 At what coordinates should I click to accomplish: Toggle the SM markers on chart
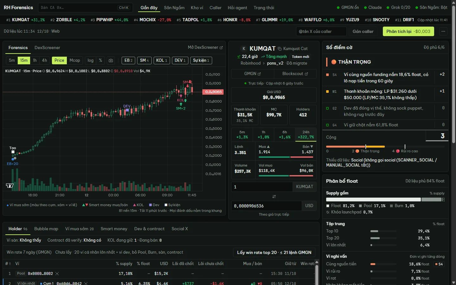144,60
